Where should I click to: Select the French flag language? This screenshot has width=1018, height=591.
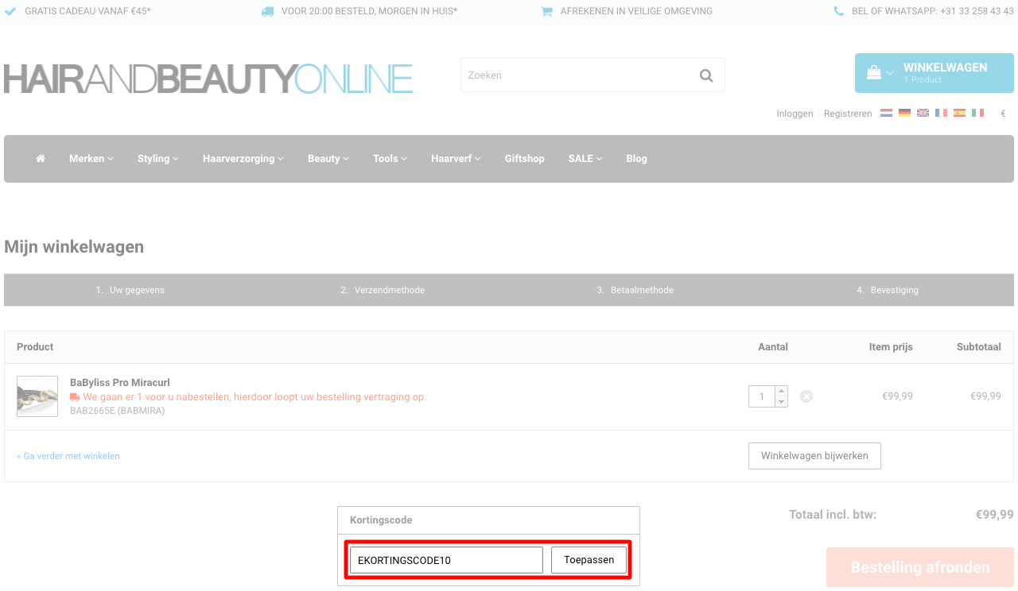point(941,114)
